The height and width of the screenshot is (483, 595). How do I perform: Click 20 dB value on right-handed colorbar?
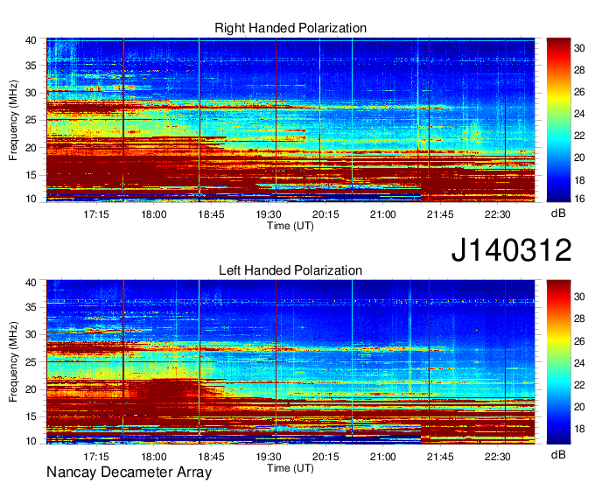[579, 157]
